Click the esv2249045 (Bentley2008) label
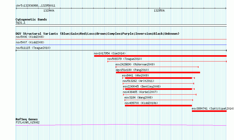The height and width of the screenshot is (140, 234). 142,86
